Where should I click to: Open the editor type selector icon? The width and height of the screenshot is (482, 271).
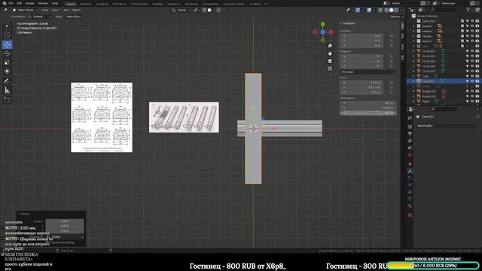5,10
